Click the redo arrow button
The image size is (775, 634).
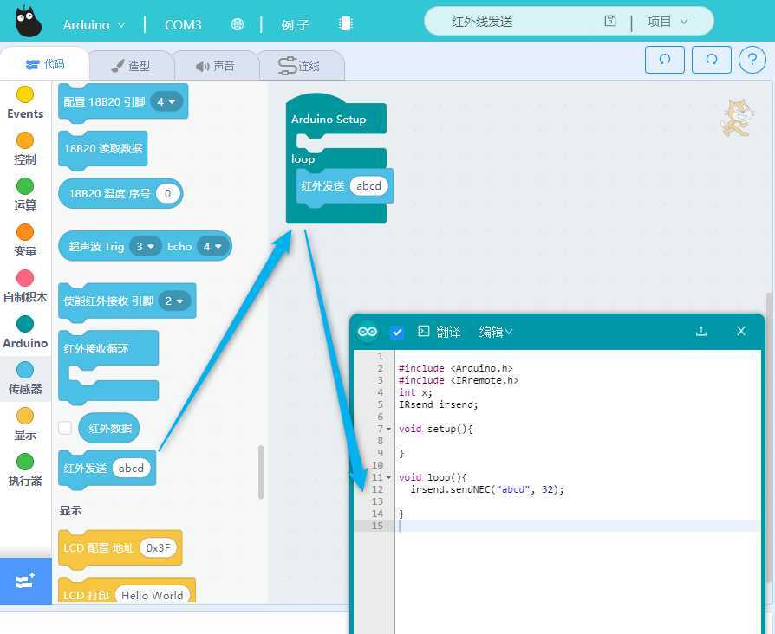click(711, 60)
